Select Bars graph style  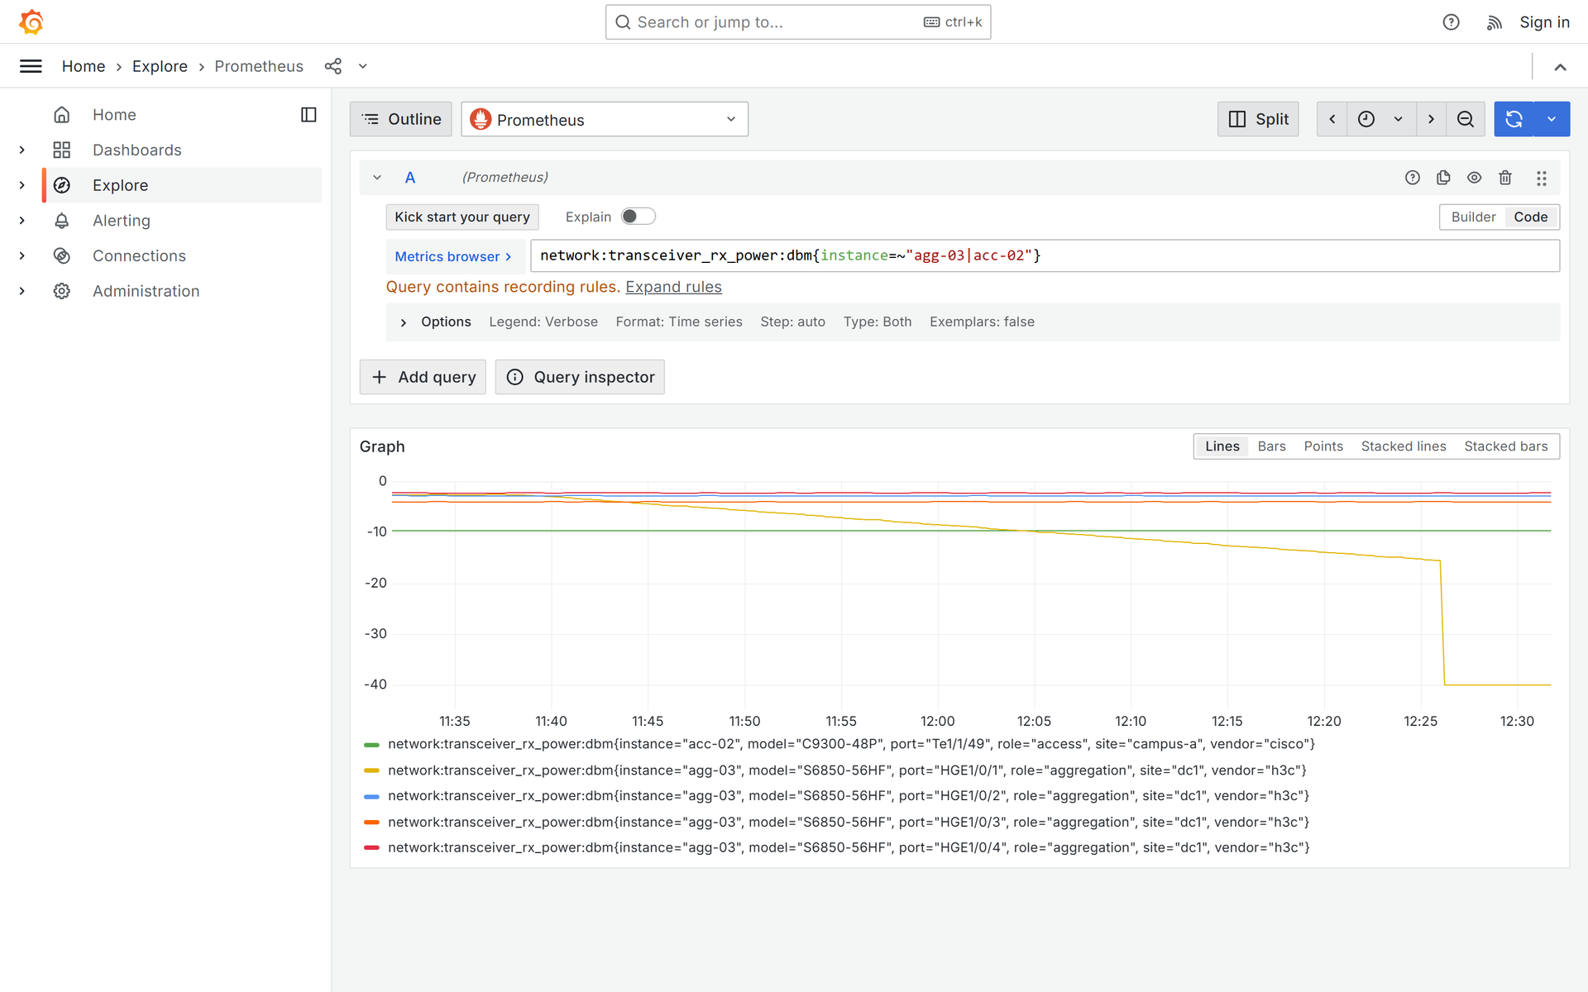tap(1271, 446)
